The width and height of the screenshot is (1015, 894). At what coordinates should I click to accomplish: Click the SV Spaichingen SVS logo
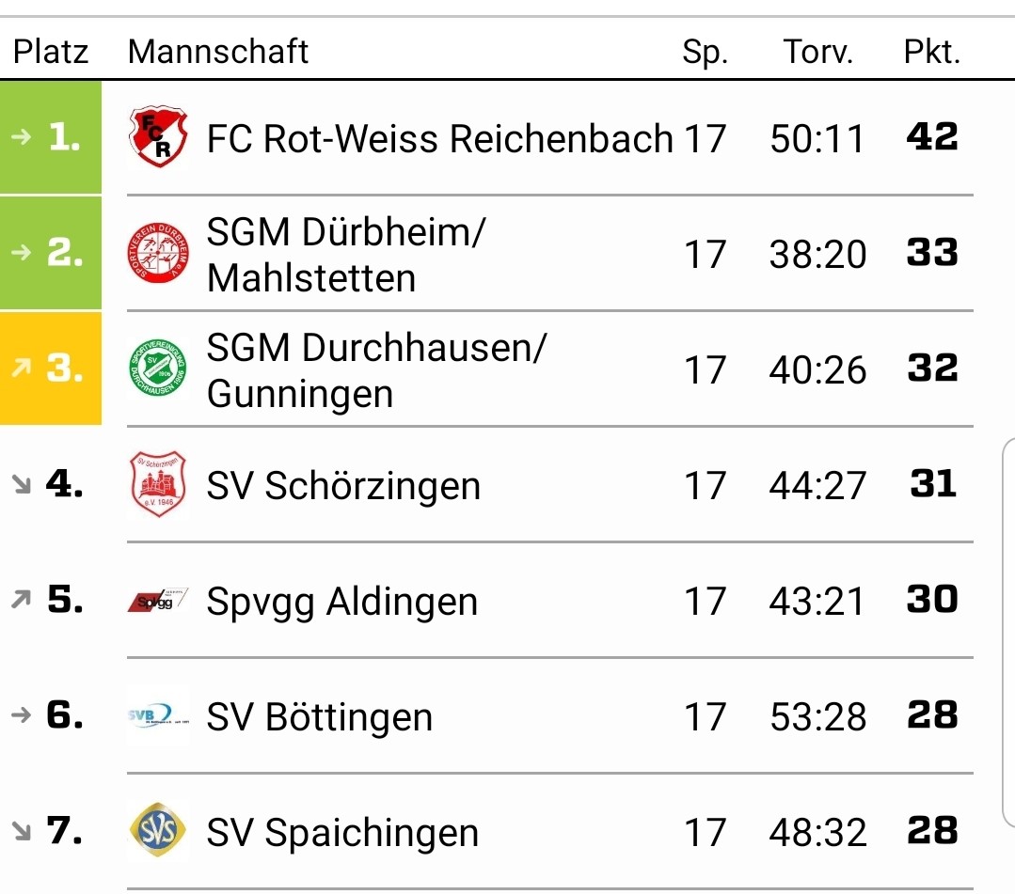157,833
